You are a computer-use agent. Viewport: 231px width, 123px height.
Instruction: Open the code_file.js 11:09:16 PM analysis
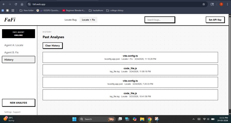tap(130, 70)
